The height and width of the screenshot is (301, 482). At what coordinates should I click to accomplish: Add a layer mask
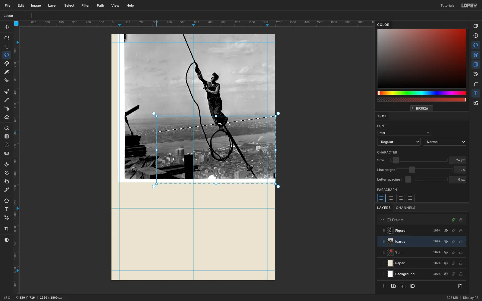coord(413,286)
